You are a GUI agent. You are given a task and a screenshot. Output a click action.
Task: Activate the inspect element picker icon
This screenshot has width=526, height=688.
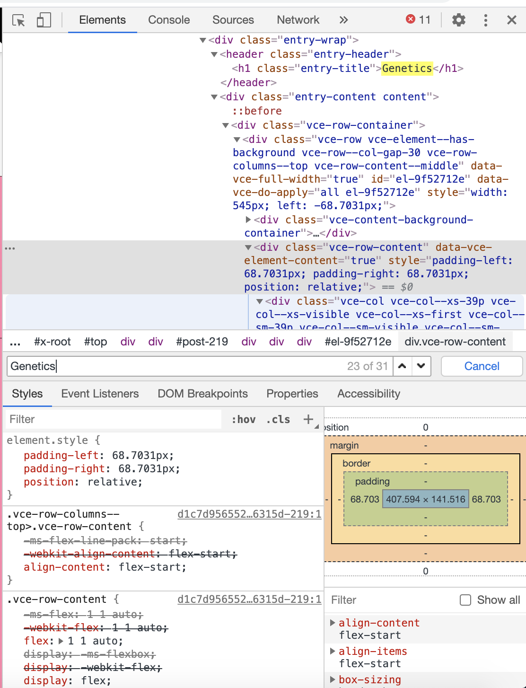coord(18,20)
